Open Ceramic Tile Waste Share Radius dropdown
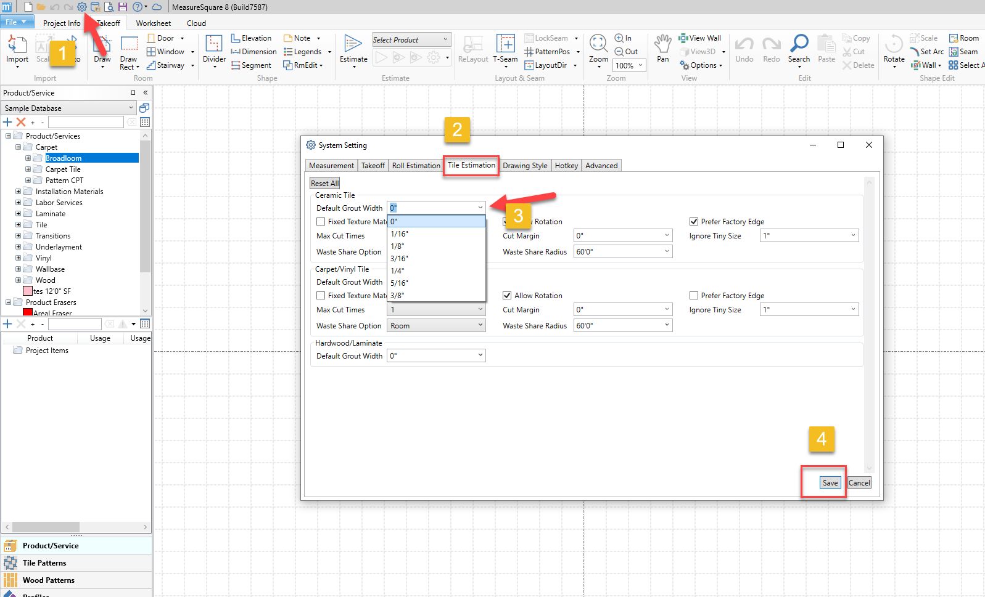This screenshot has height=597, width=985. coord(623,251)
